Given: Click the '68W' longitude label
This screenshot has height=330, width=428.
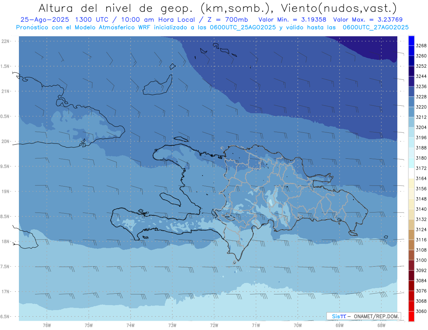Looking at the screenshot, I should (x=381, y=325).
